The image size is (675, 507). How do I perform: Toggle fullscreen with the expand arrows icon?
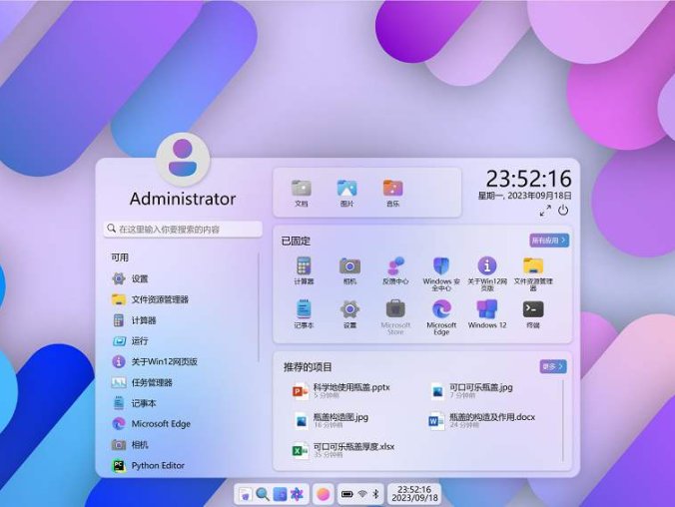[545, 211]
